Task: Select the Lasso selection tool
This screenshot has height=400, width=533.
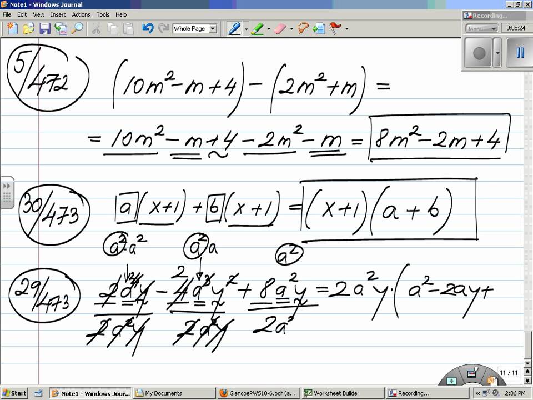Action: (303, 28)
